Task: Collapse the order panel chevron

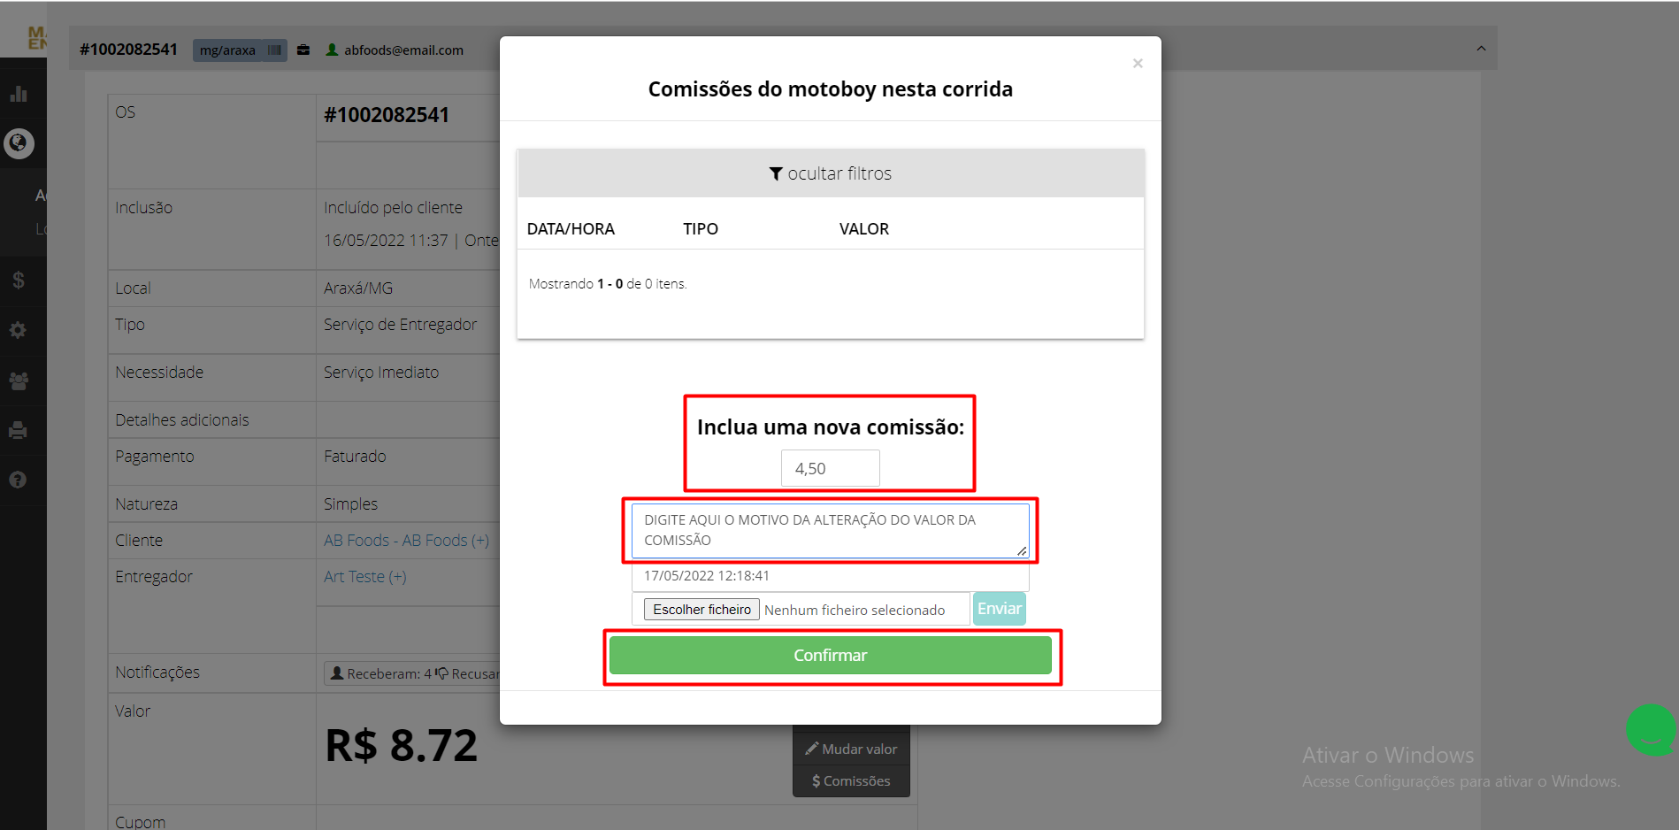Action: (x=1481, y=49)
